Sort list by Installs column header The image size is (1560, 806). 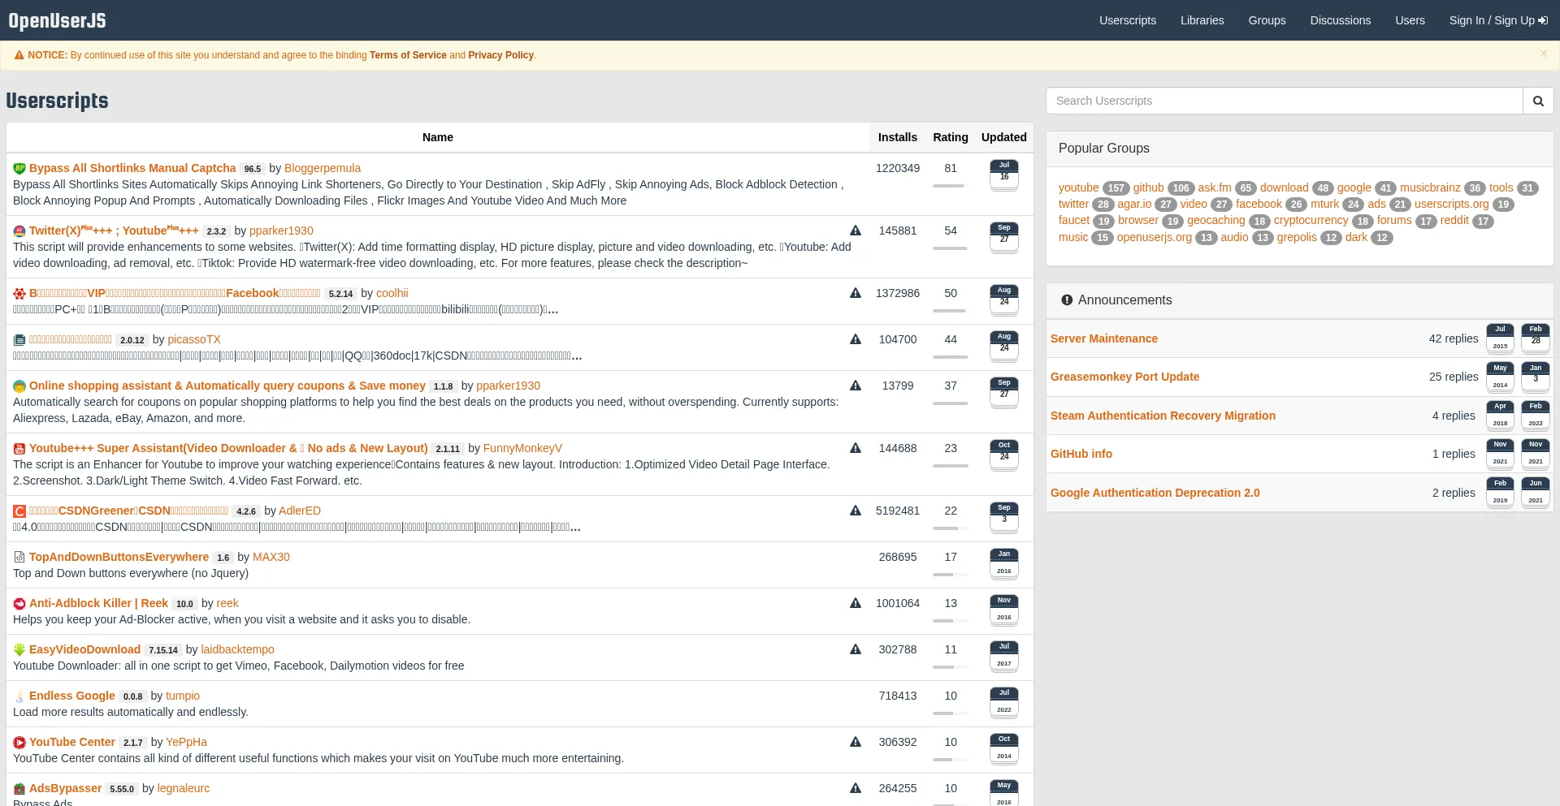coord(897,137)
